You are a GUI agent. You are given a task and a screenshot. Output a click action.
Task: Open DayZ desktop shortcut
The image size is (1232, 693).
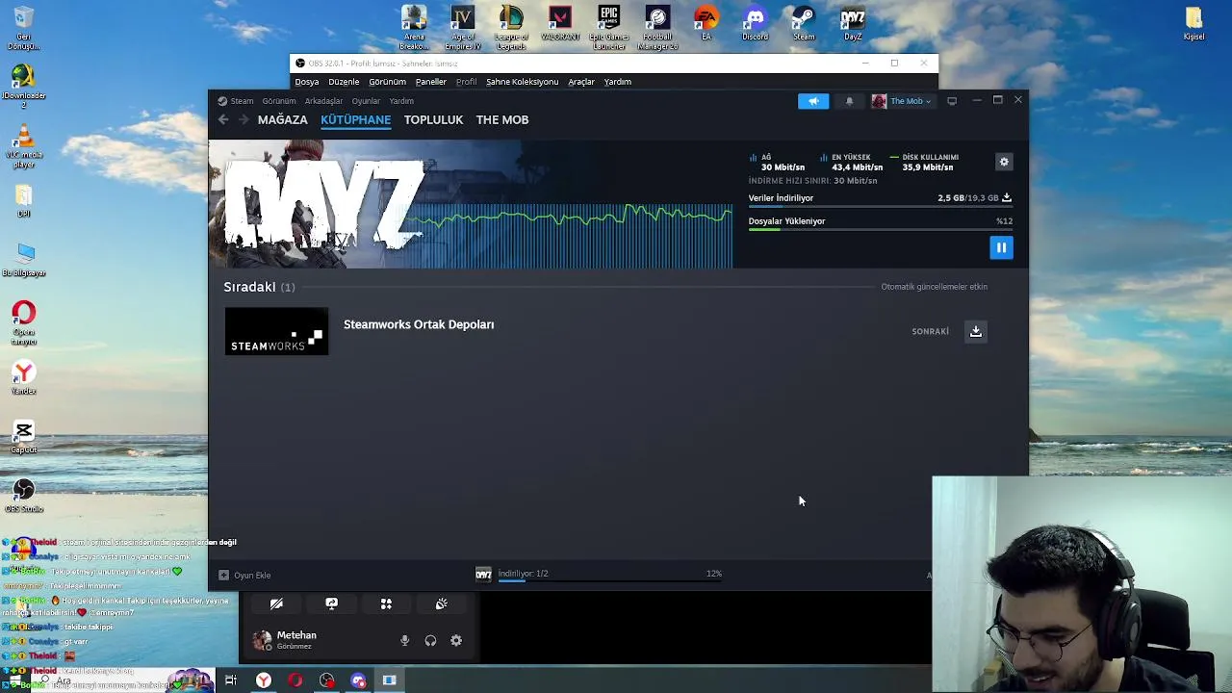click(853, 24)
